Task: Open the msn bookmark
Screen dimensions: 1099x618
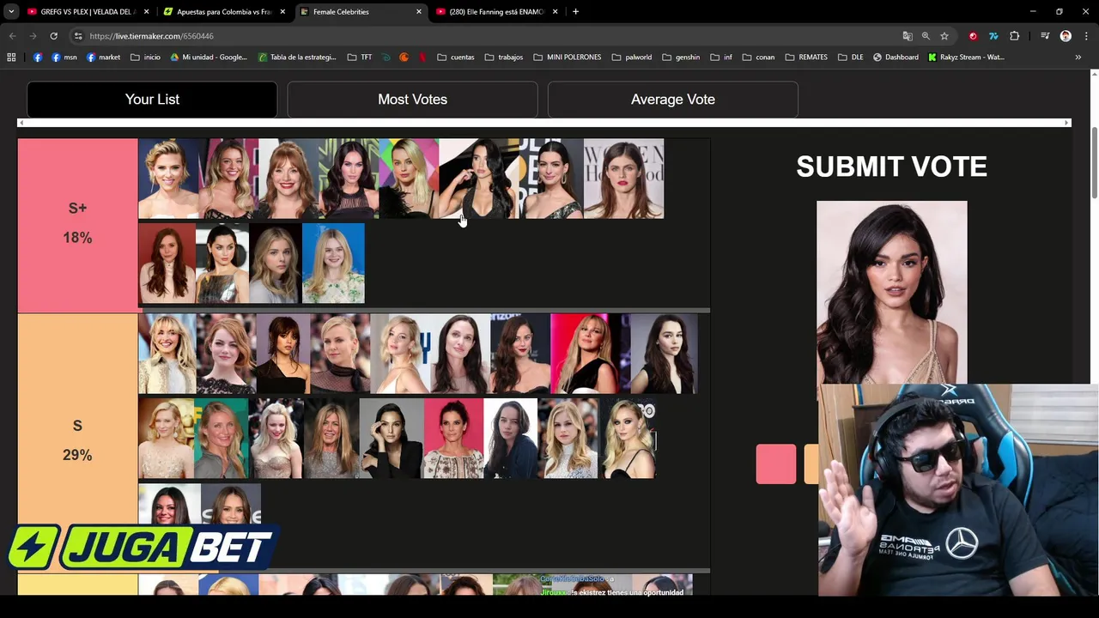Action: click(x=64, y=58)
